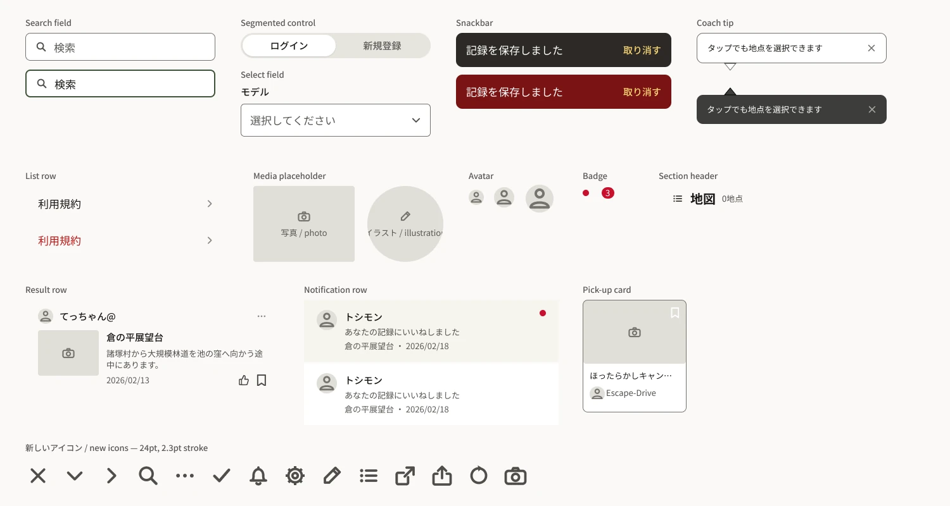Click the pencil icon in the new icons row
The image size is (950, 506).
[332, 476]
